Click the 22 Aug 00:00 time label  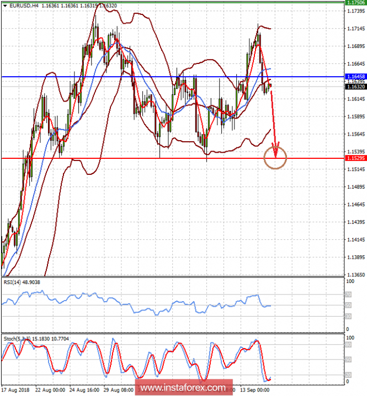50,390
